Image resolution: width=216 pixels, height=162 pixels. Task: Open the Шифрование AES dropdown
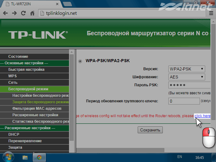coord(187,77)
